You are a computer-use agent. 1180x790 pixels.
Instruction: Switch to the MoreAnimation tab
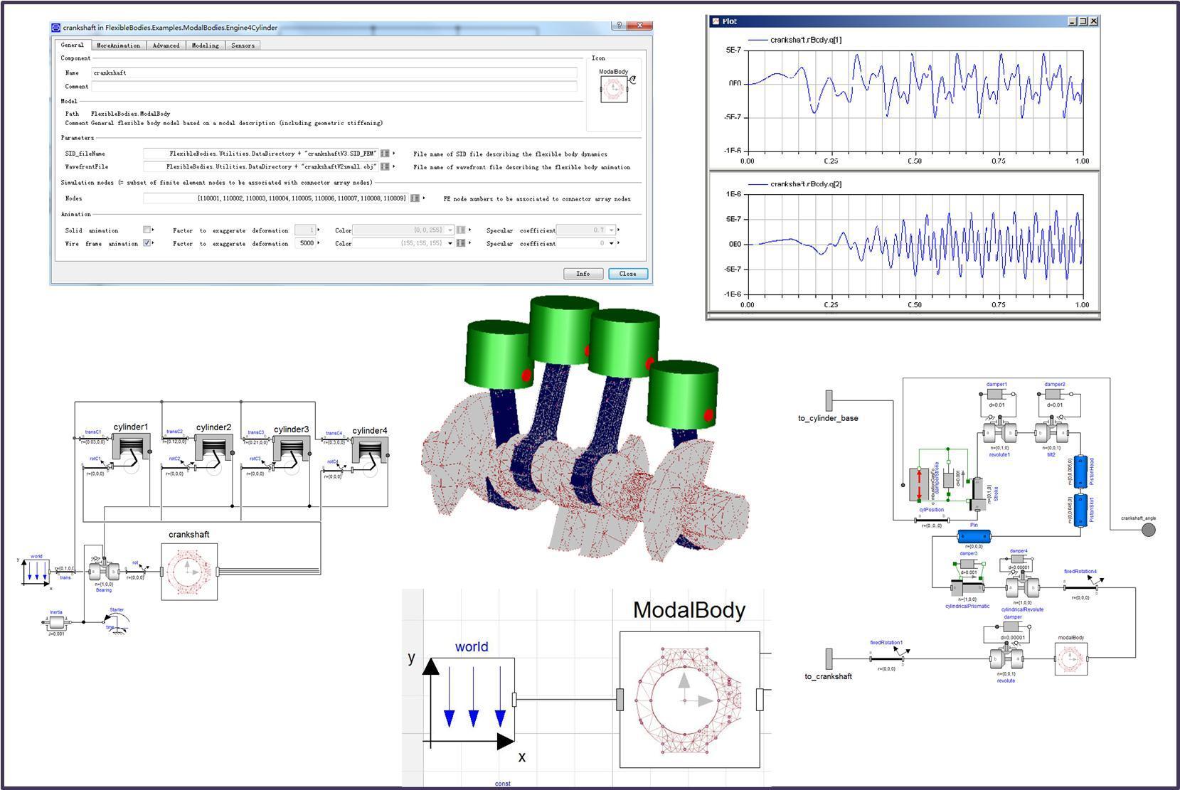[118, 46]
